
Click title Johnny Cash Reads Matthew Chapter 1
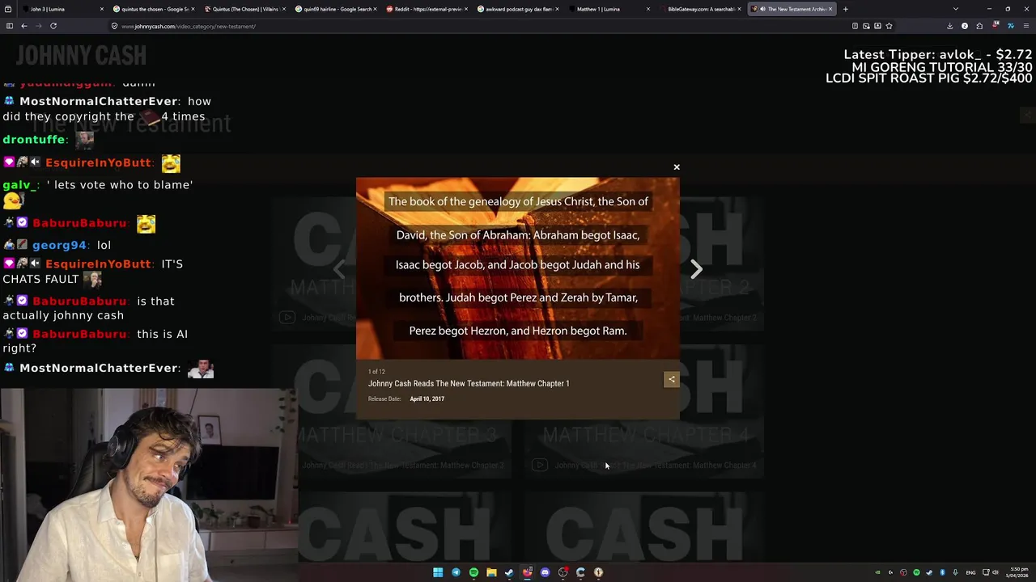tap(469, 383)
